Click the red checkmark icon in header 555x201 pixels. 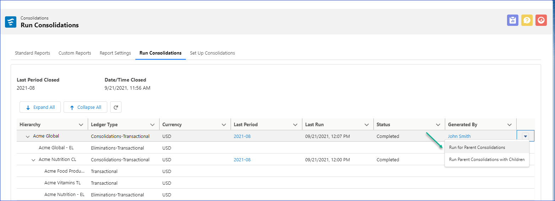[x=541, y=20]
